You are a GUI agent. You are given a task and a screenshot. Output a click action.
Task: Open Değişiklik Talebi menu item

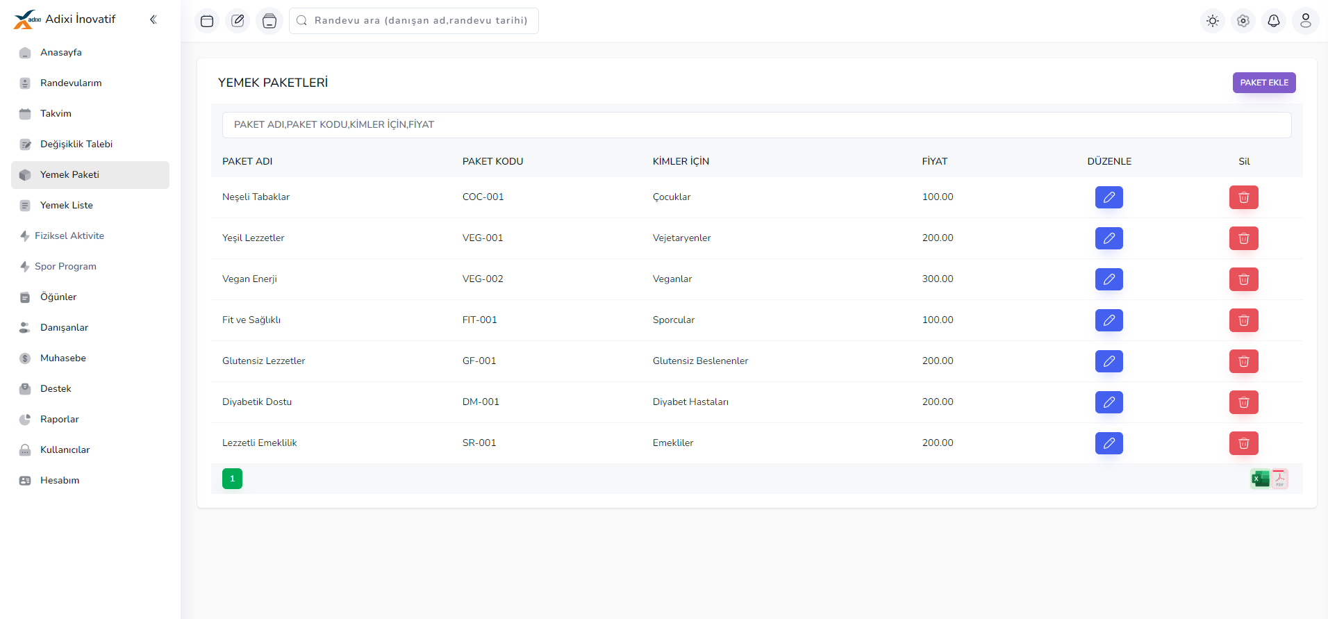90,145
